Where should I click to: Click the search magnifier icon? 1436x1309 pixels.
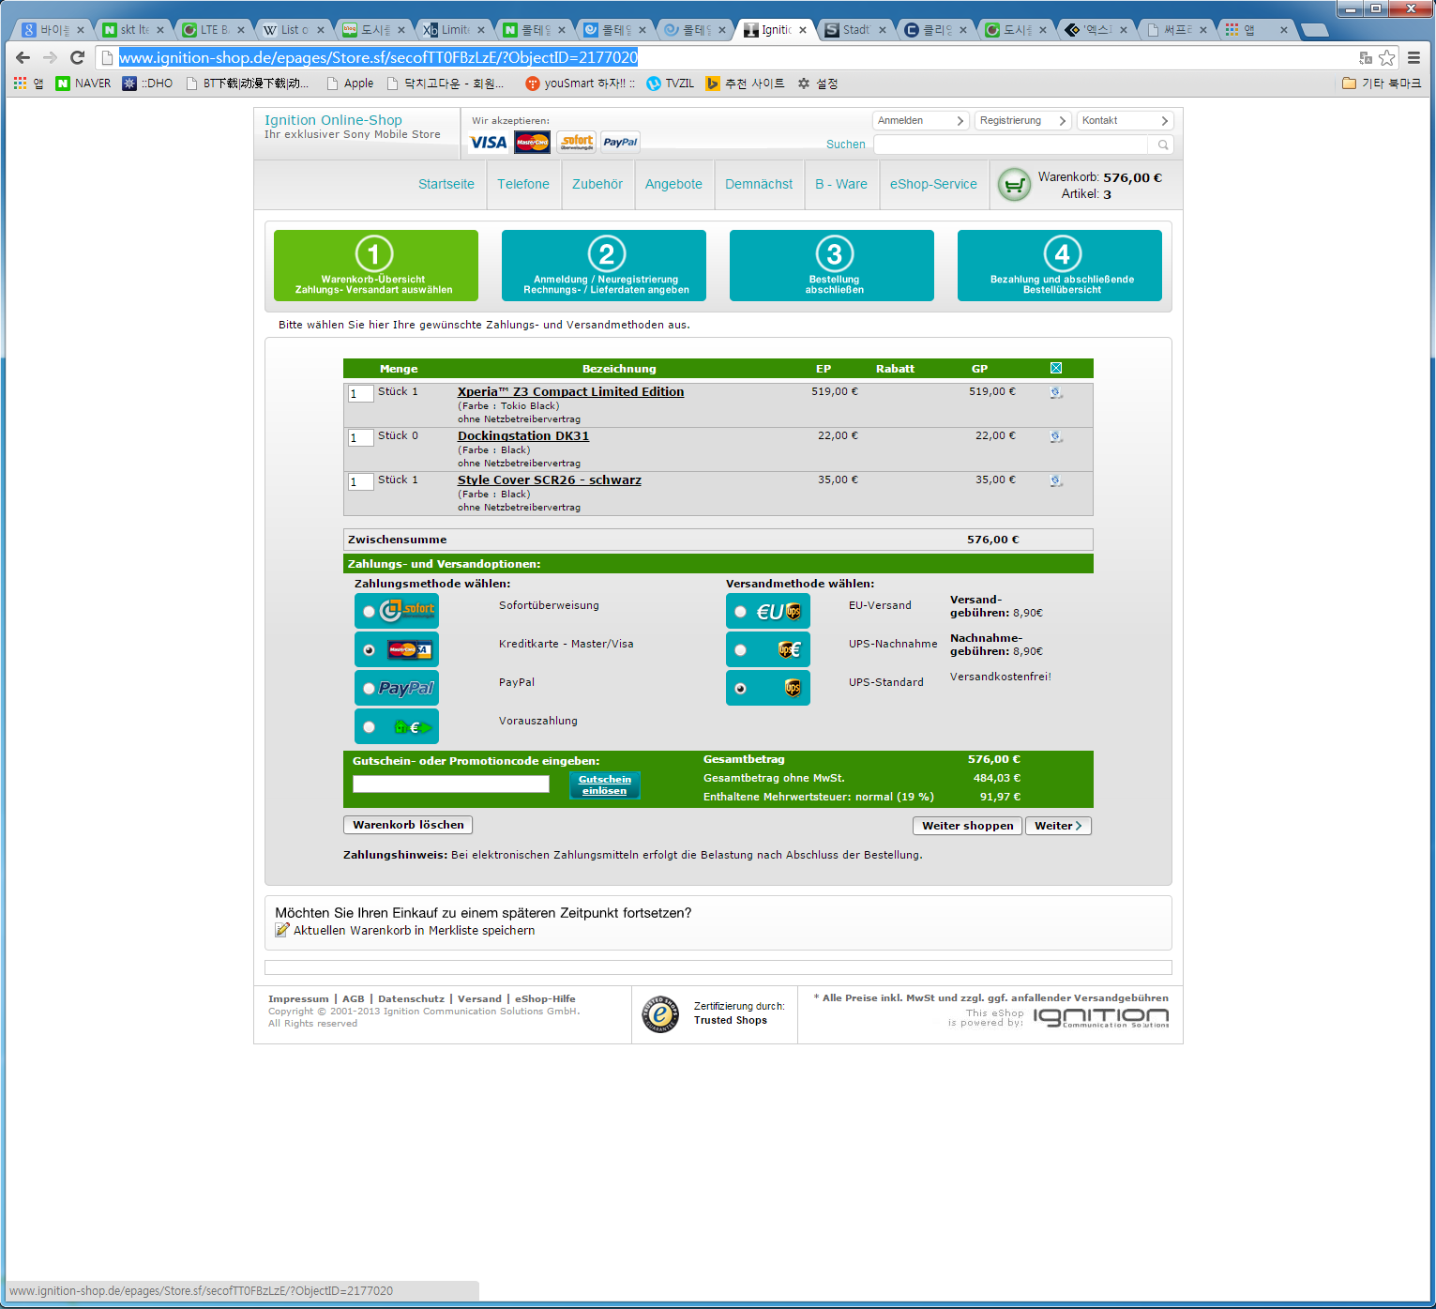coord(1163,145)
